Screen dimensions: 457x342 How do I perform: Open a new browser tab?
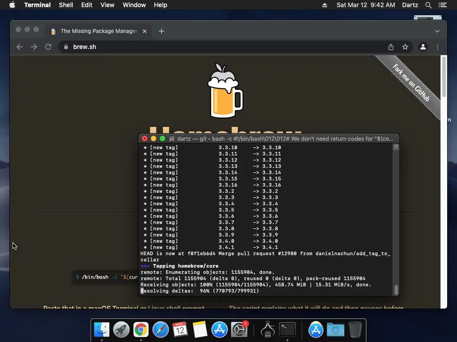pyautogui.click(x=162, y=31)
